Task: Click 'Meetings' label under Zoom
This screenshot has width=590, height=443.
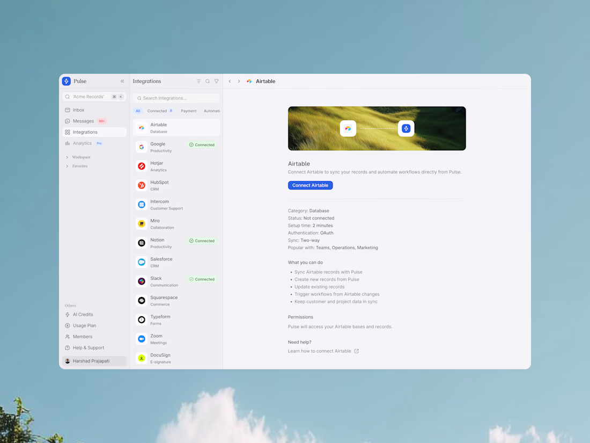Action: 158,343
